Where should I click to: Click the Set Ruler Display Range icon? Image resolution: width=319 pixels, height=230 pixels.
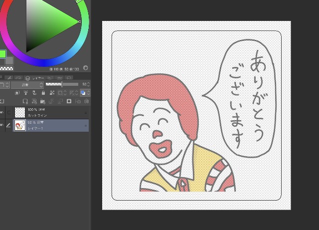[x=72, y=93]
